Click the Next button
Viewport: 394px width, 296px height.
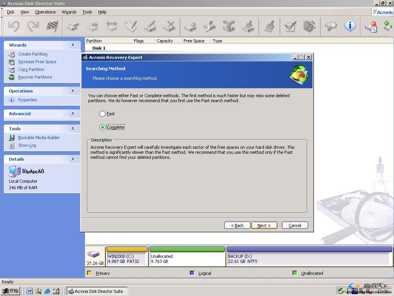264,225
